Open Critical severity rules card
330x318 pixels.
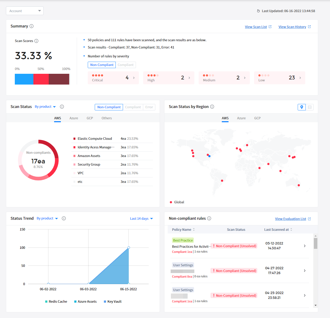tap(113, 78)
